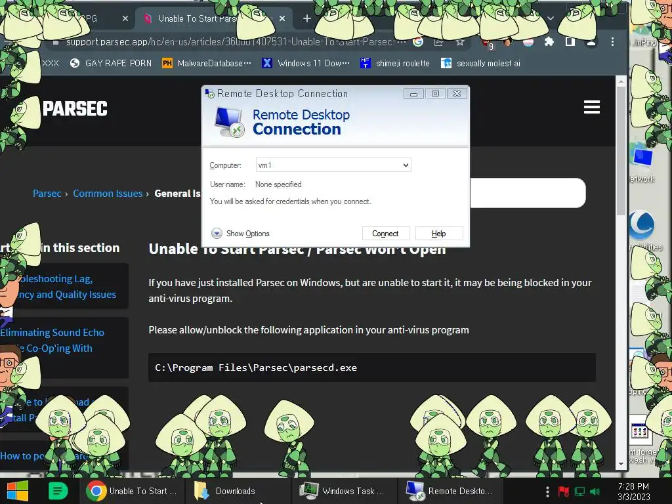
Task: Click the support.parsec.app address bar
Action: (236, 42)
